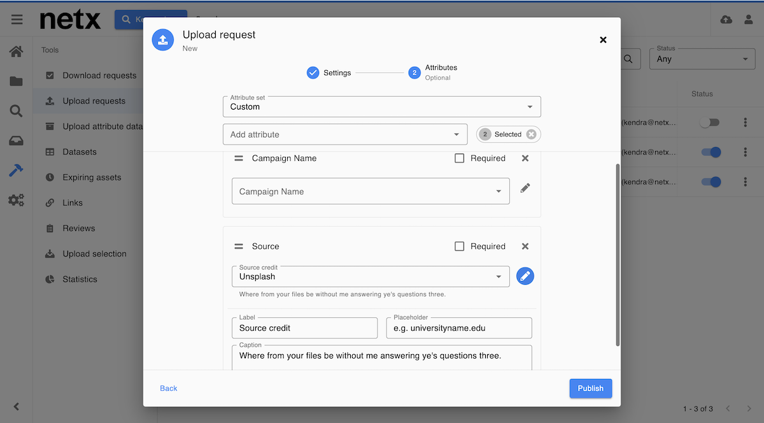Open the Source credit Unsplash dropdown

point(371,276)
